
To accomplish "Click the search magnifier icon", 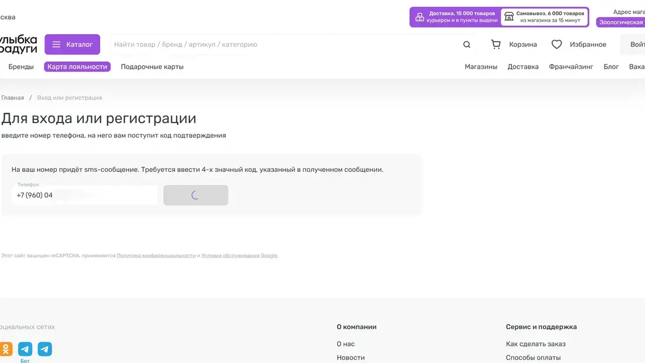I will tap(466, 44).
